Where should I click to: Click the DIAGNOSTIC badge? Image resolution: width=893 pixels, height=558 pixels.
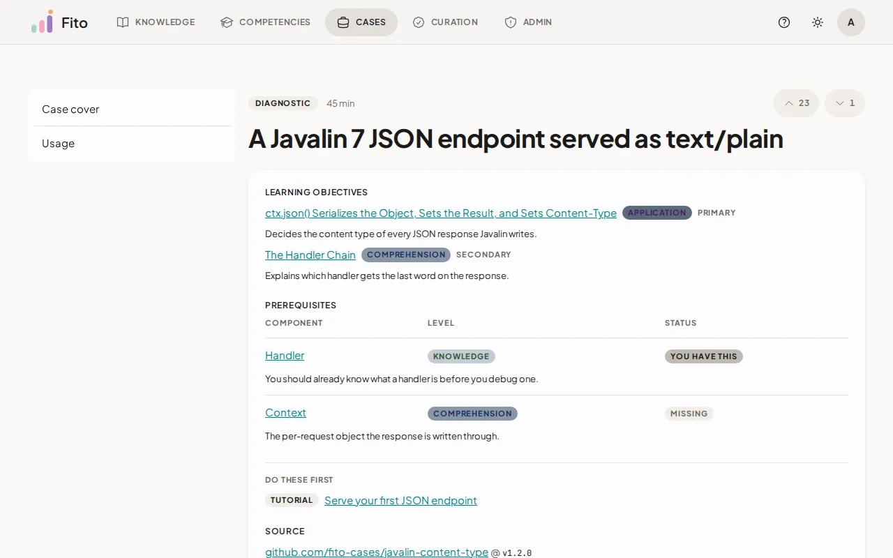pos(283,103)
